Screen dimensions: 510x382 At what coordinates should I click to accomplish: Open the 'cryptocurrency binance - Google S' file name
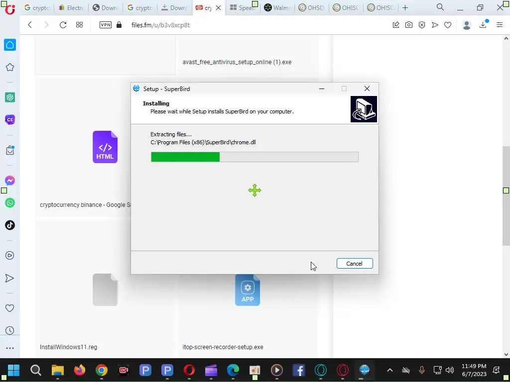click(85, 205)
